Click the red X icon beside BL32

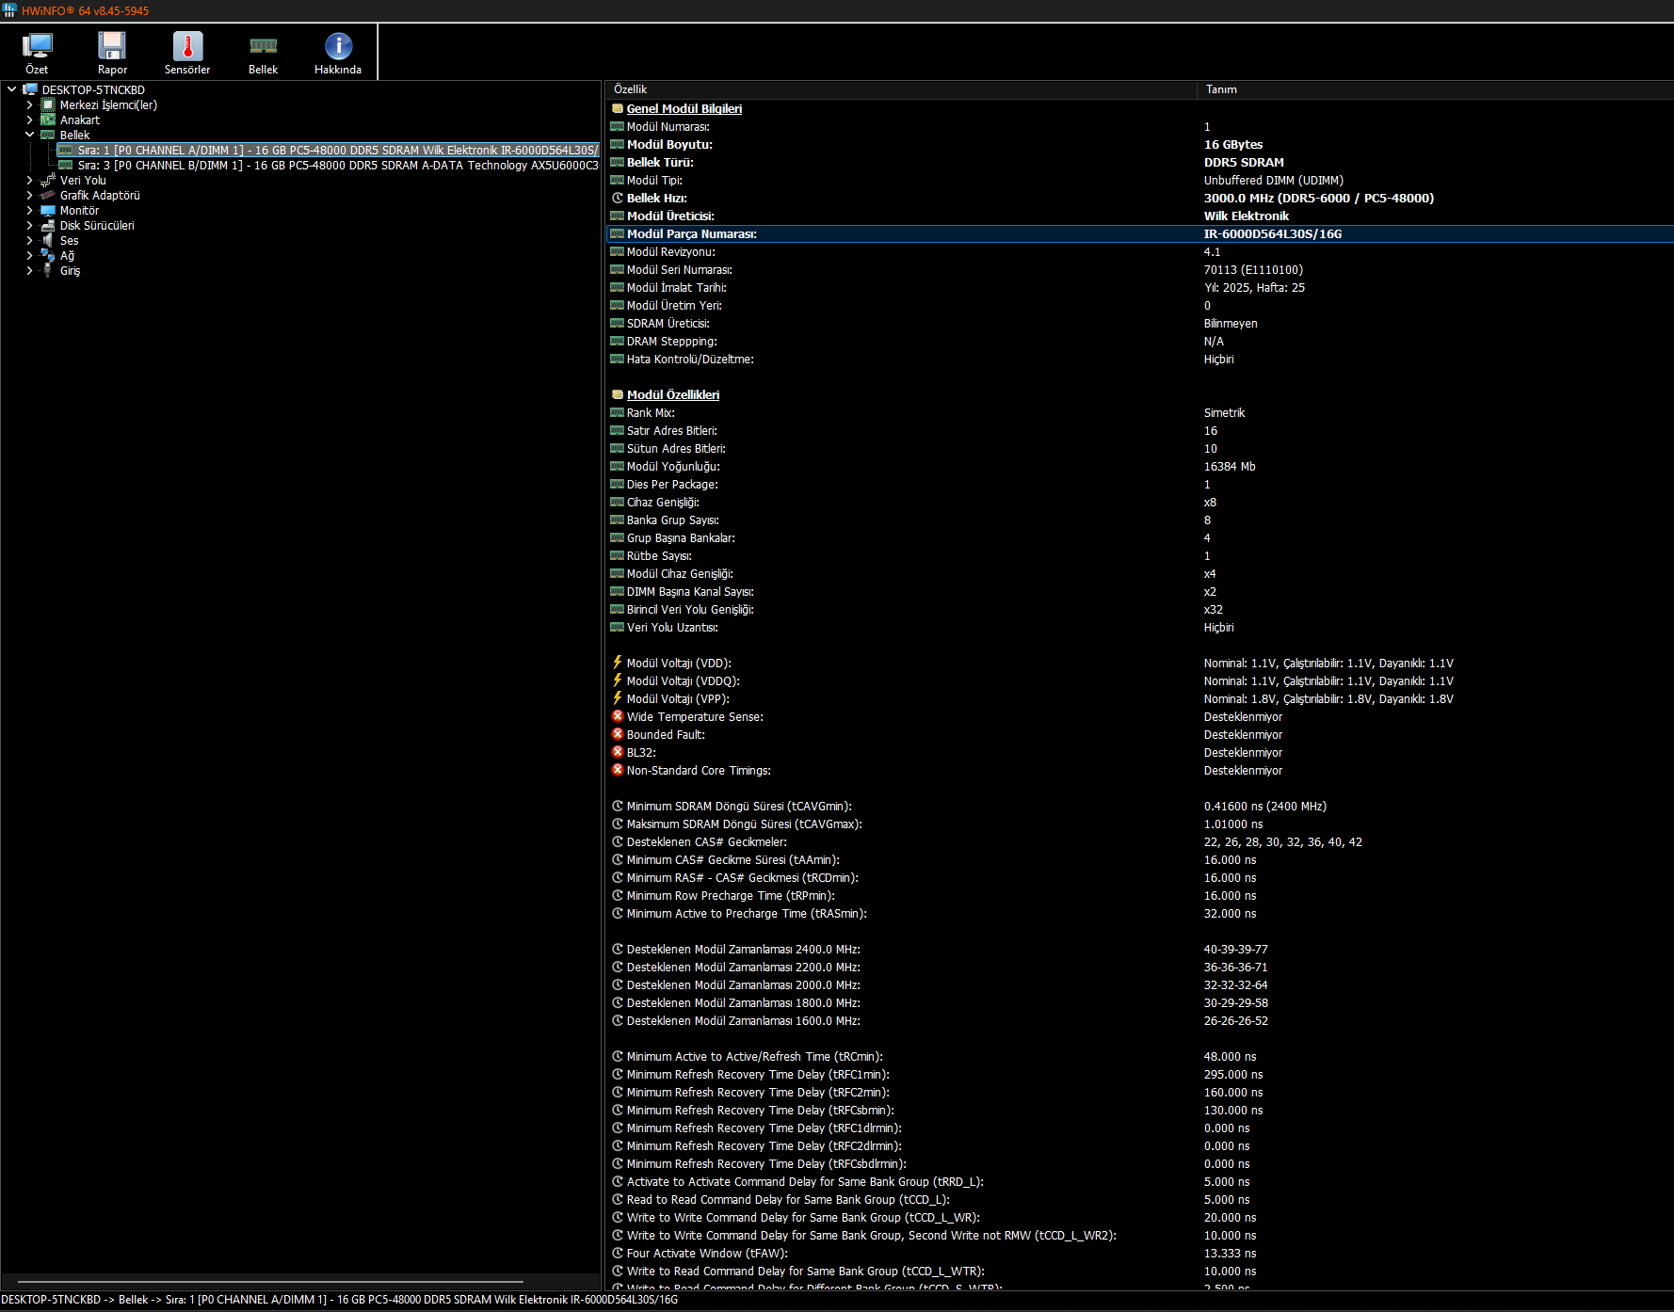[x=618, y=752]
